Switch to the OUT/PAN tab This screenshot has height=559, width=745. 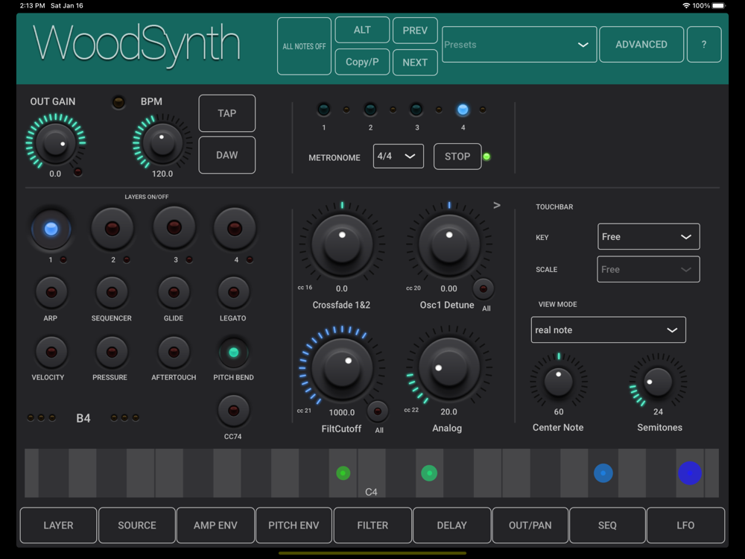[530, 525]
